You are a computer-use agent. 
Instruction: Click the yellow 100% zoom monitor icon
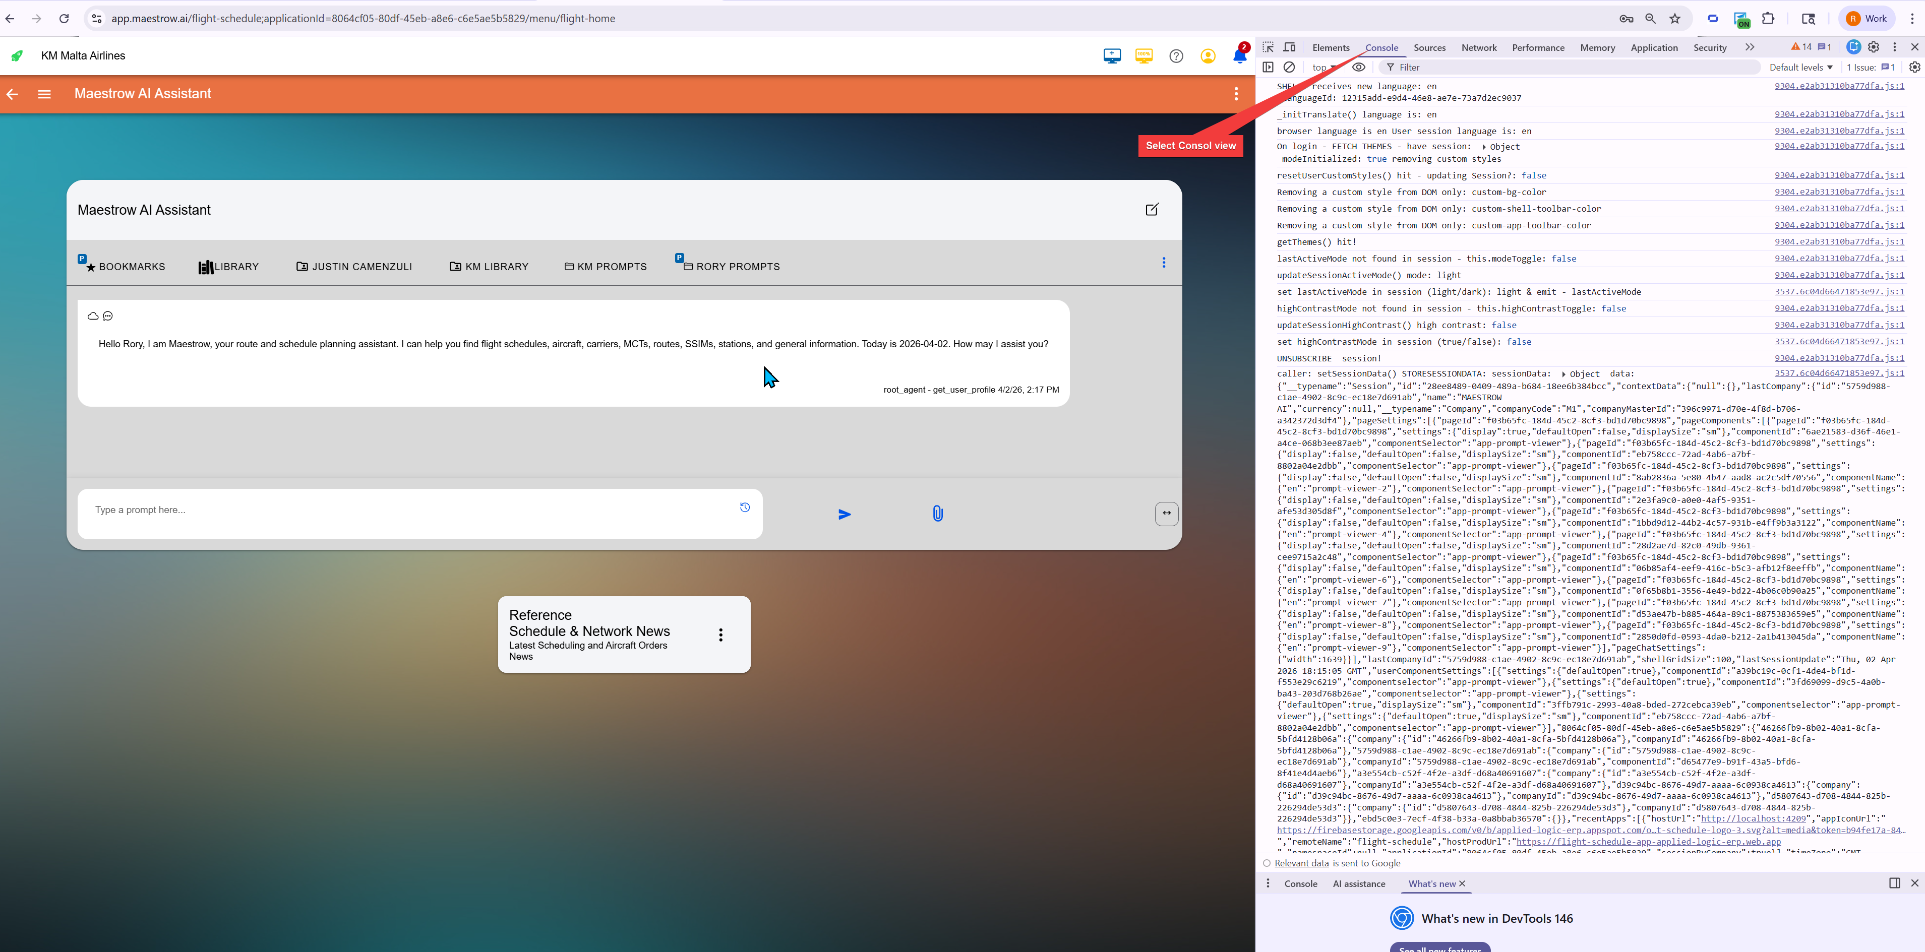[x=1144, y=56]
